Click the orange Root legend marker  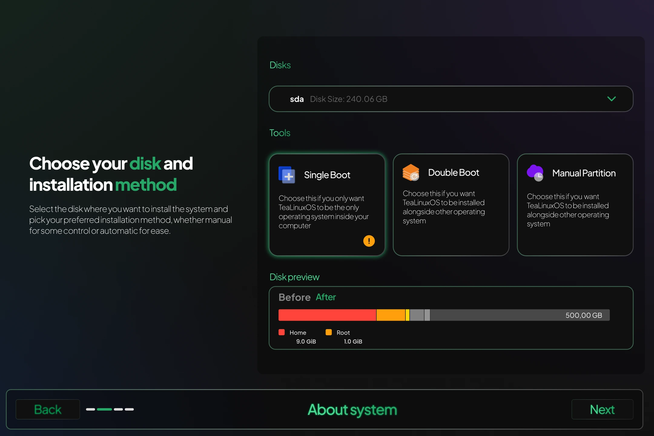[329, 332]
